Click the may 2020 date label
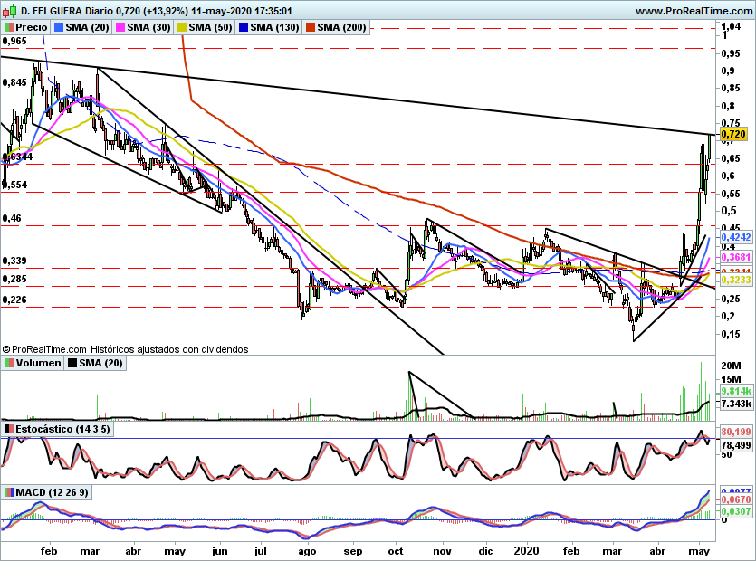 click(x=697, y=551)
